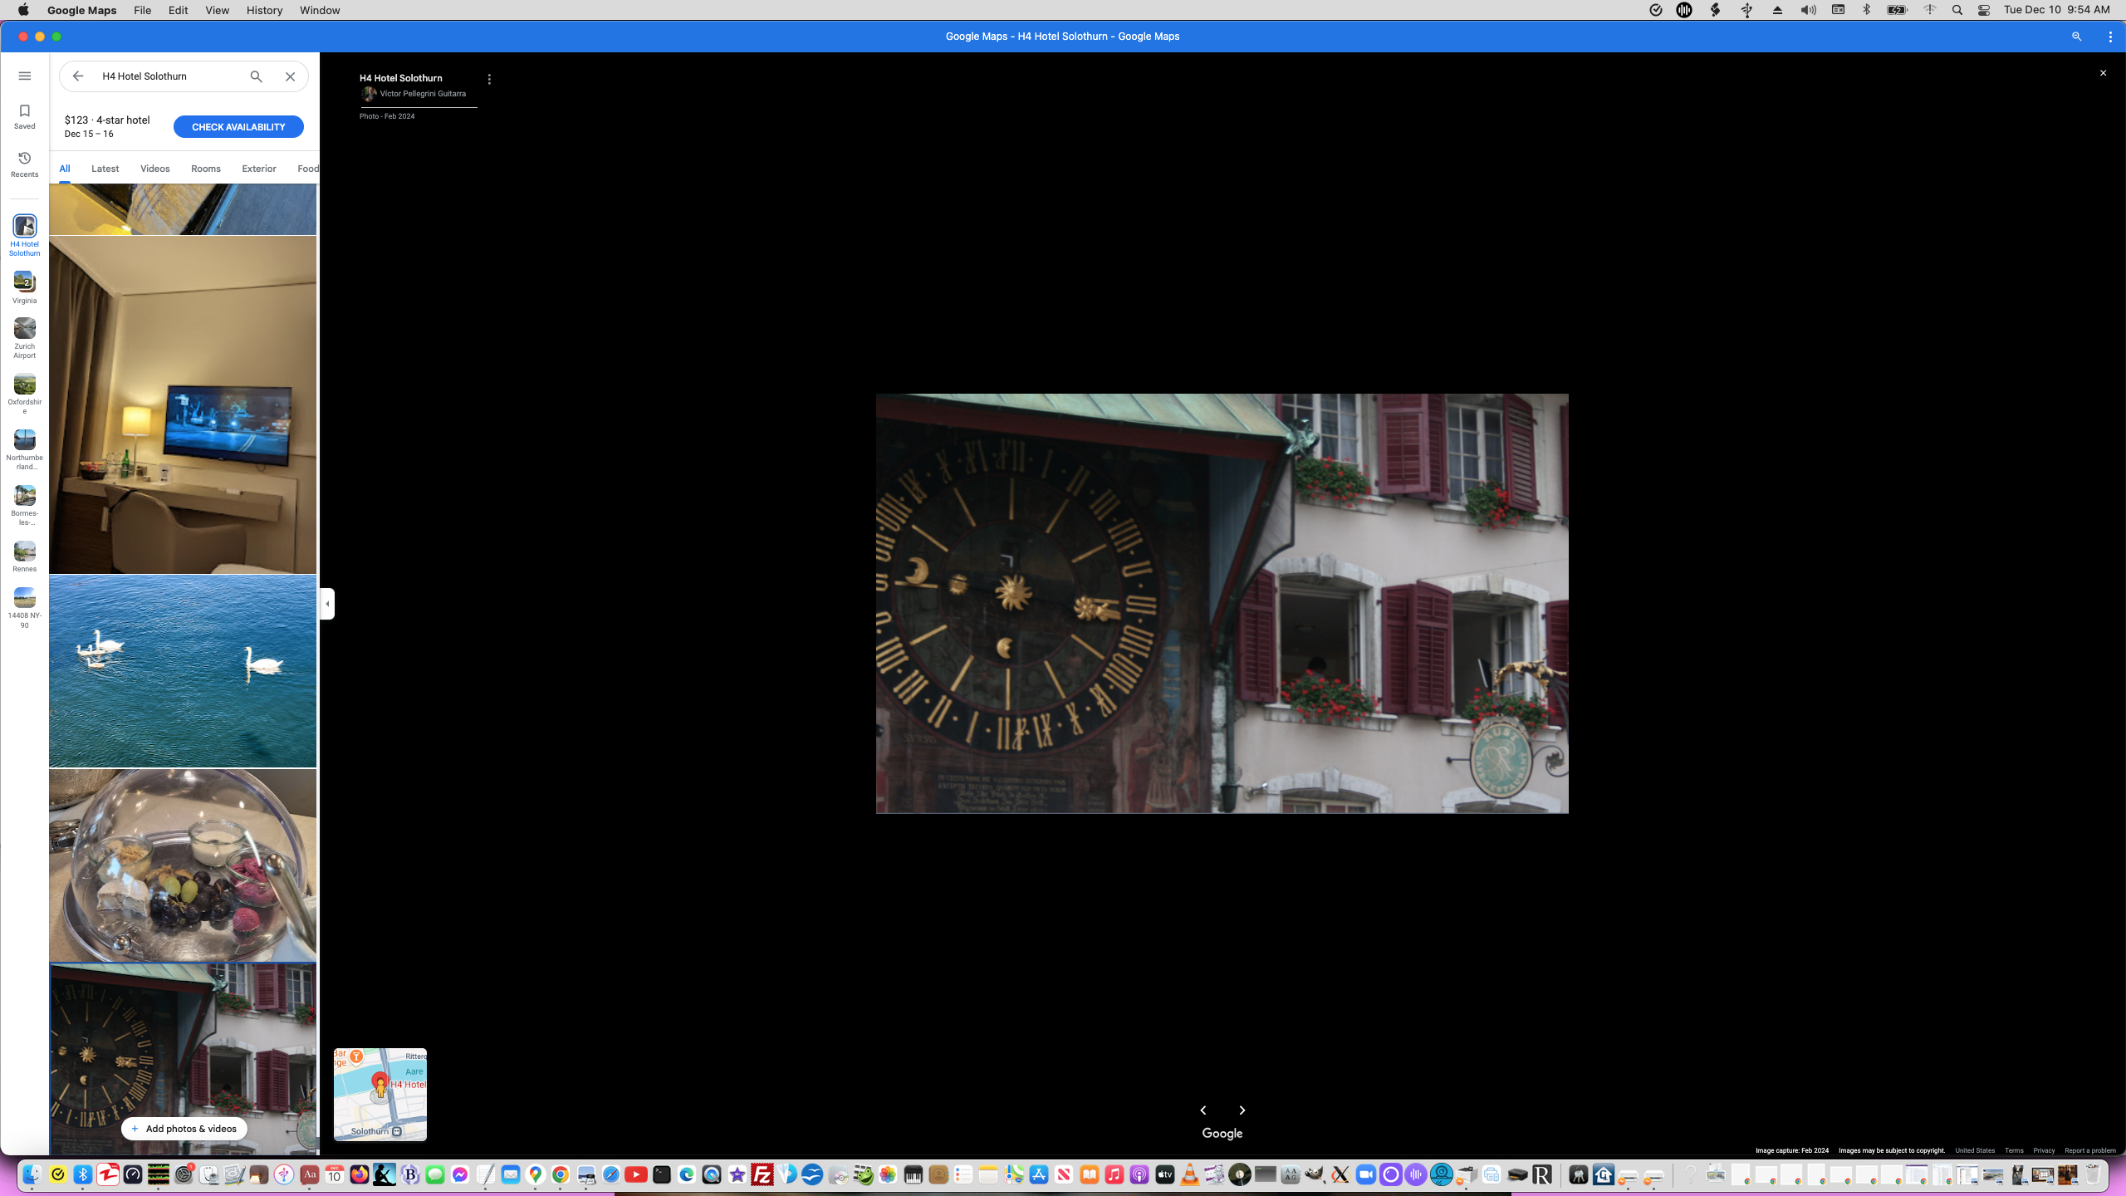Screen dimensions: 2126x1196
Task: Open the three-dot overflow menu for the photo
Action: point(489,78)
